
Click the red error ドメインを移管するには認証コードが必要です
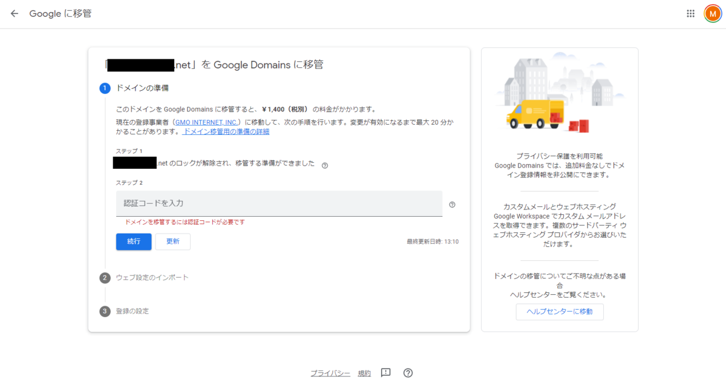pyautogui.click(x=185, y=222)
